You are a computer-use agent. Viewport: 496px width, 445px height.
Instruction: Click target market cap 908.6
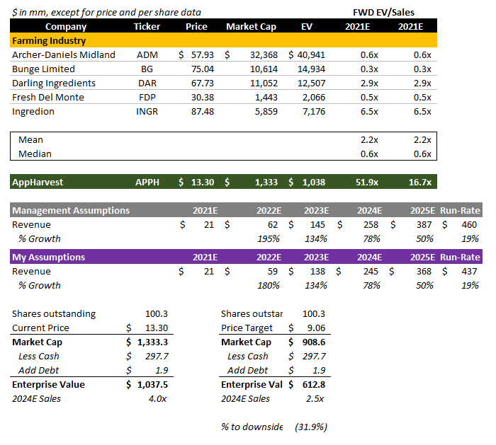pos(314,342)
